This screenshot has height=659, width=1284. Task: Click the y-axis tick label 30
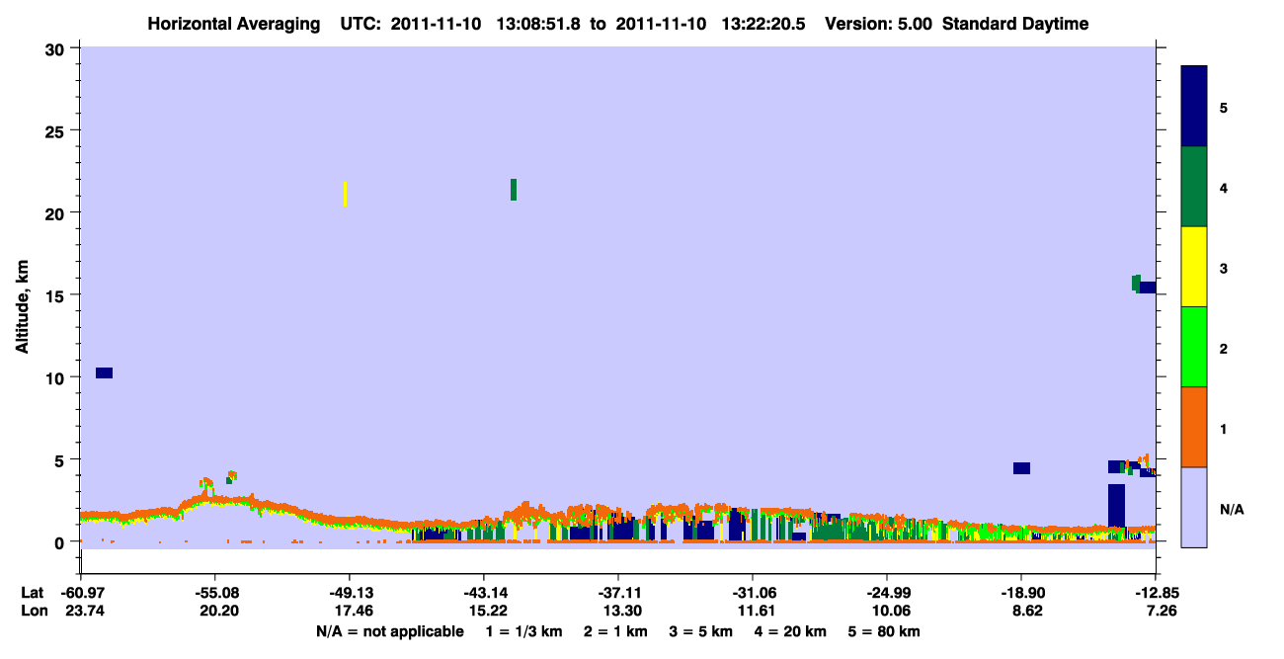pos(56,48)
